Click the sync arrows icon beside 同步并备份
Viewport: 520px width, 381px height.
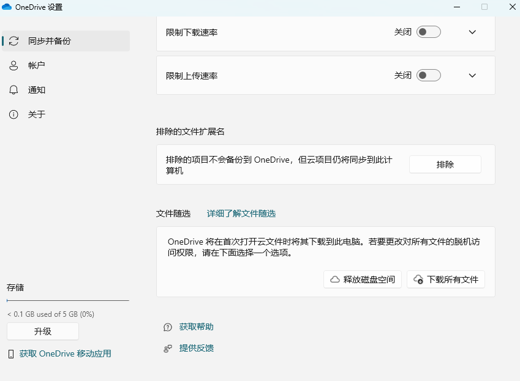point(13,41)
